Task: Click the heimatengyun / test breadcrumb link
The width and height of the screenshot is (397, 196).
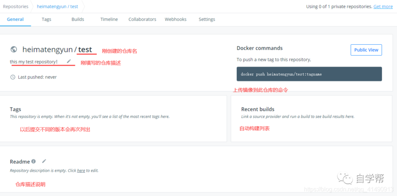Action: 57,7
